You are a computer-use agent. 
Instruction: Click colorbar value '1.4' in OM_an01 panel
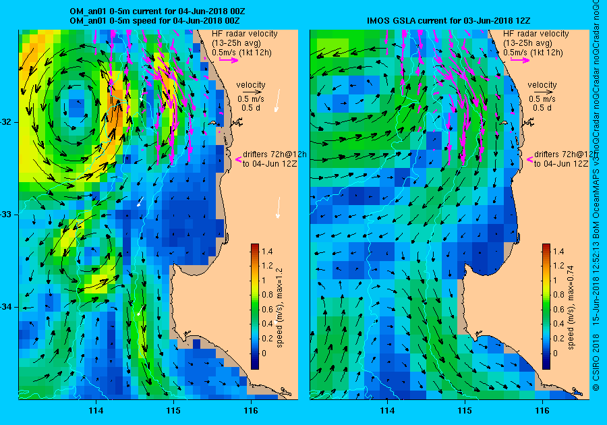point(267,251)
